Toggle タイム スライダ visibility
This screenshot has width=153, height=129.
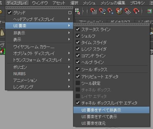[x=111, y=43]
